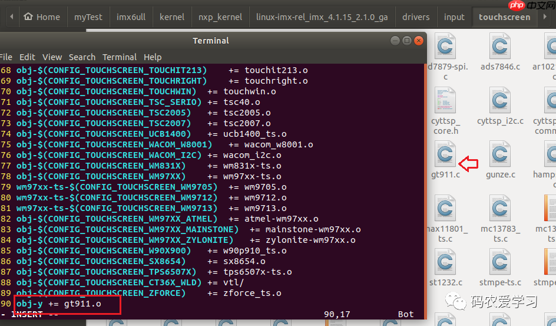
Task: Click the touchscreen path bar button
Action: 505,17
